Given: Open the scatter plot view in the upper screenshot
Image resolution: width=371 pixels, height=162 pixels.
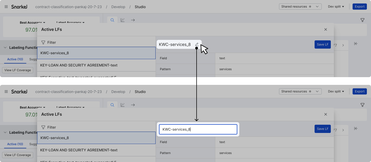Looking at the screenshot, I should pyautogui.click(x=123, y=20).
